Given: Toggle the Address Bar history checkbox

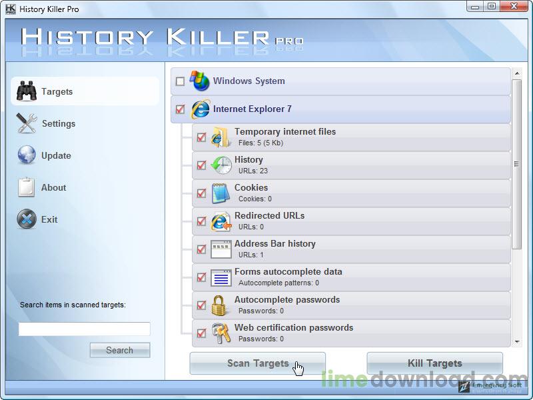Looking at the screenshot, I should pyautogui.click(x=201, y=249).
